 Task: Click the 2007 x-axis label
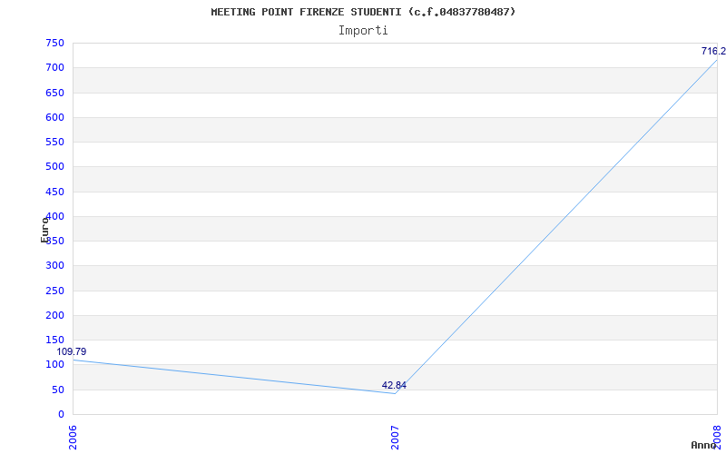[x=395, y=438]
